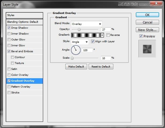Select the Gradient Overlay label
The image size is (165, 128).
pos(23,81)
